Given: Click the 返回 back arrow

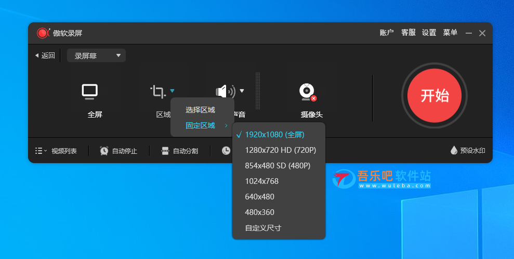Looking at the screenshot, I should 37,56.
